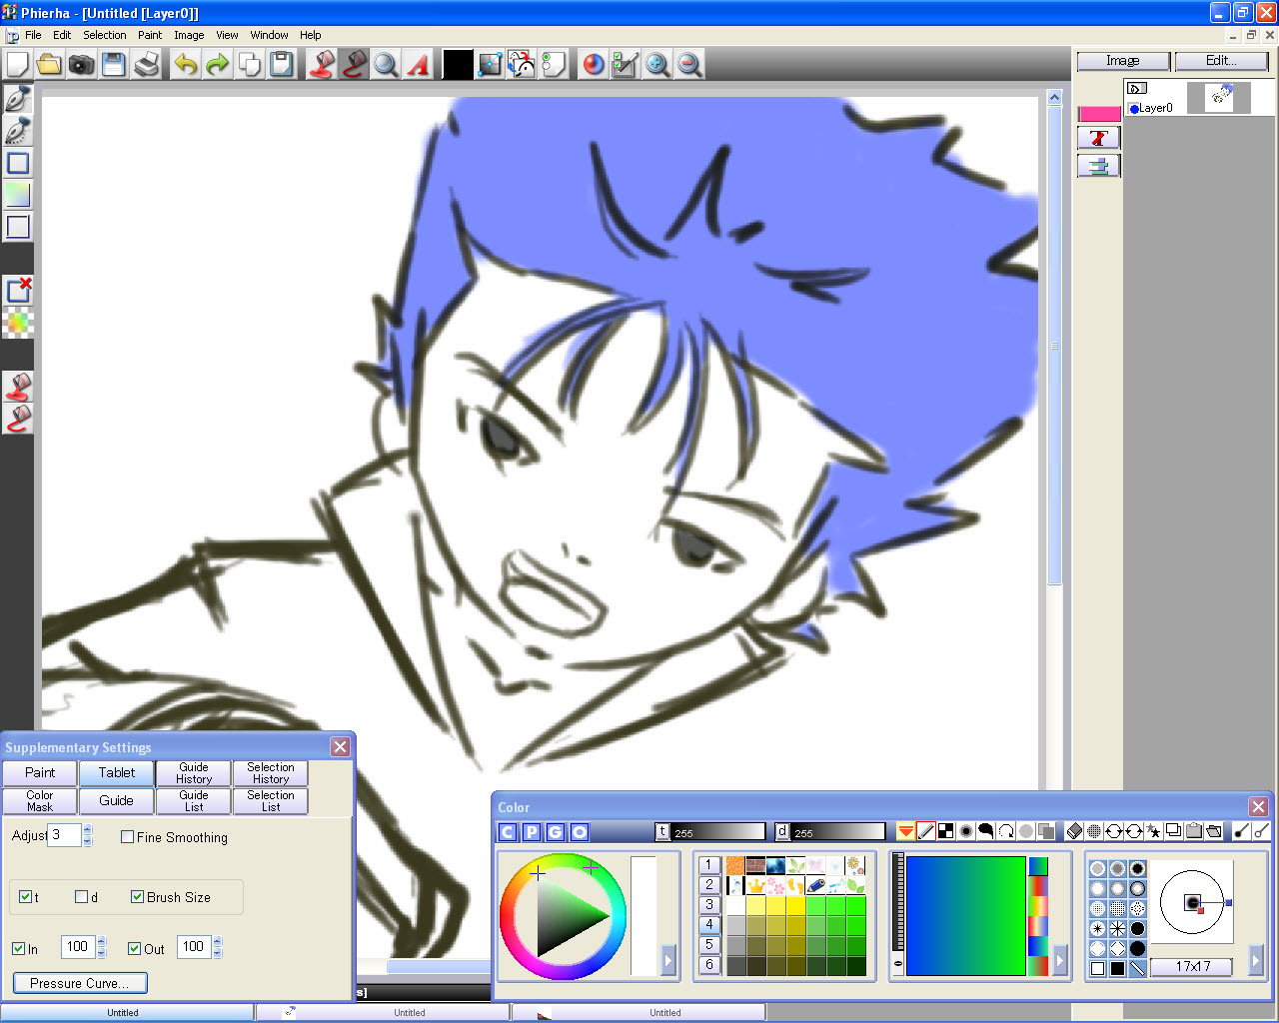Switch to the Tablet tab
This screenshot has width=1279, height=1023.
click(116, 772)
